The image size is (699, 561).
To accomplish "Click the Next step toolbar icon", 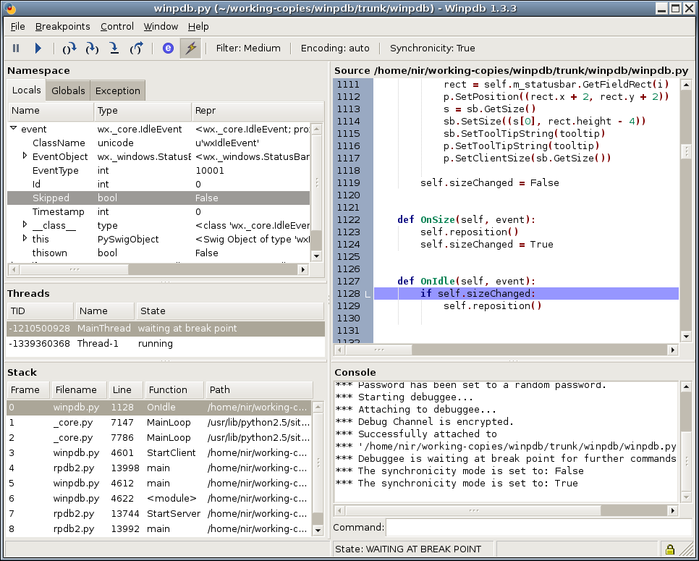I will [69, 48].
